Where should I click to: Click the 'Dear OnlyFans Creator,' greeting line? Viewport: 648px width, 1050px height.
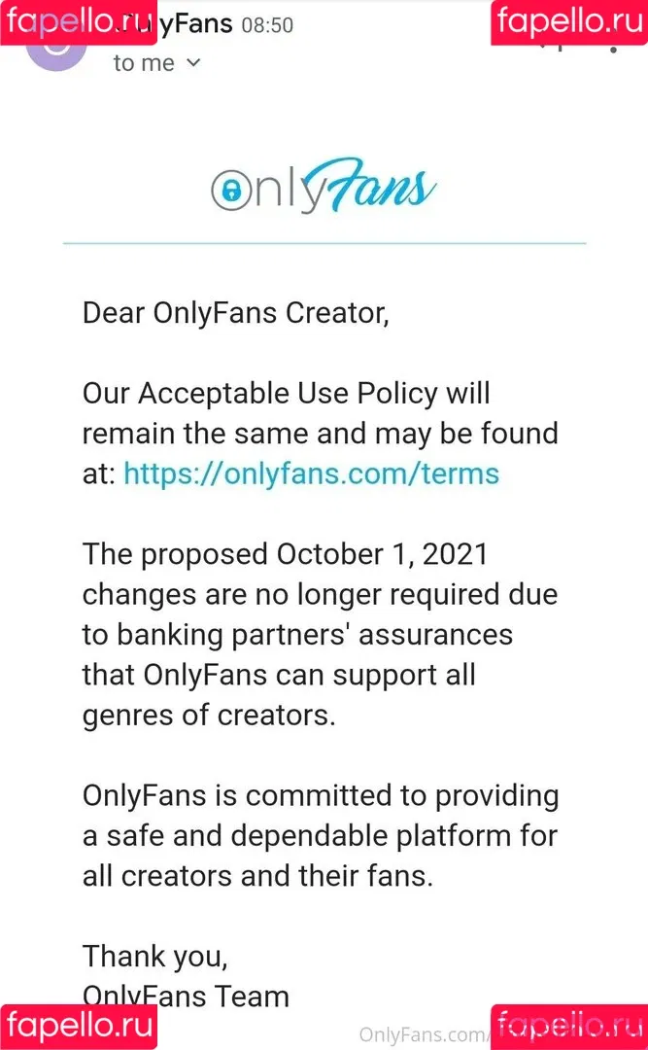click(236, 313)
